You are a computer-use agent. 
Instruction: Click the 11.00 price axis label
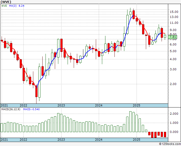coord(174,23)
